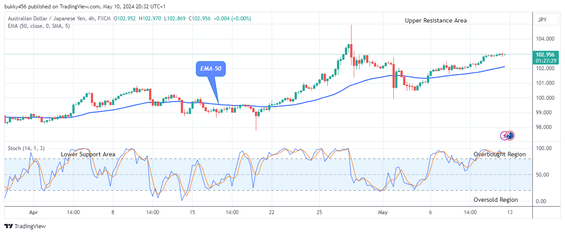Click the 102.956 current price label
Image resolution: width=565 pixels, height=234 pixels.
(546, 54)
